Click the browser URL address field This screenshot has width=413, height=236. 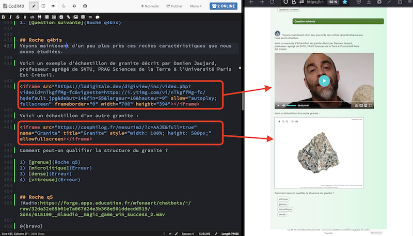pyautogui.click(x=315, y=2)
